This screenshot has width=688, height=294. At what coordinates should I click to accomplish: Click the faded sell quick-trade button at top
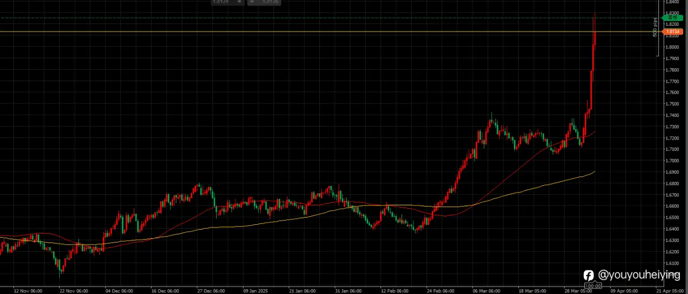pyautogui.click(x=228, y=2)
